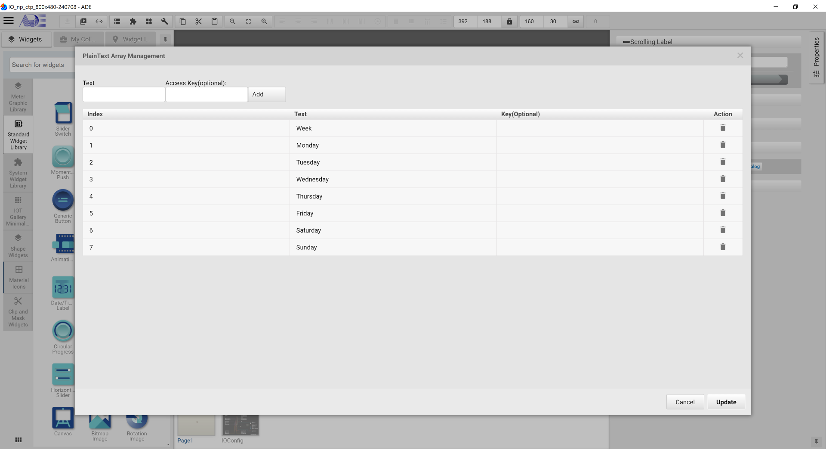The height and width of the screenshot is (450, 826).
Task: Delete the Sunday entry with trash icon
Action: [x=723, y=247]
